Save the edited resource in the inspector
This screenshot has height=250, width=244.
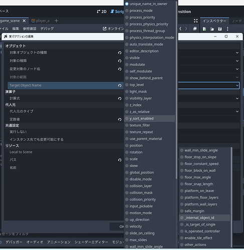pos(220,29)
